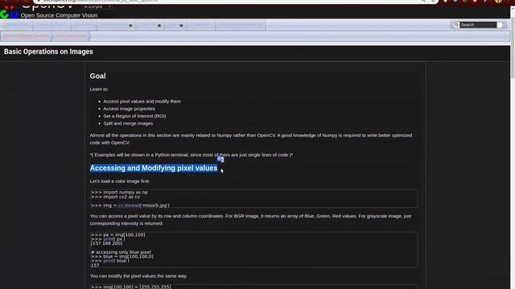The width and height of the screenshot is (515, 289).
Task: Click the highlighted heading Accessing and Modifying pixel values
Action: [154, 168]
